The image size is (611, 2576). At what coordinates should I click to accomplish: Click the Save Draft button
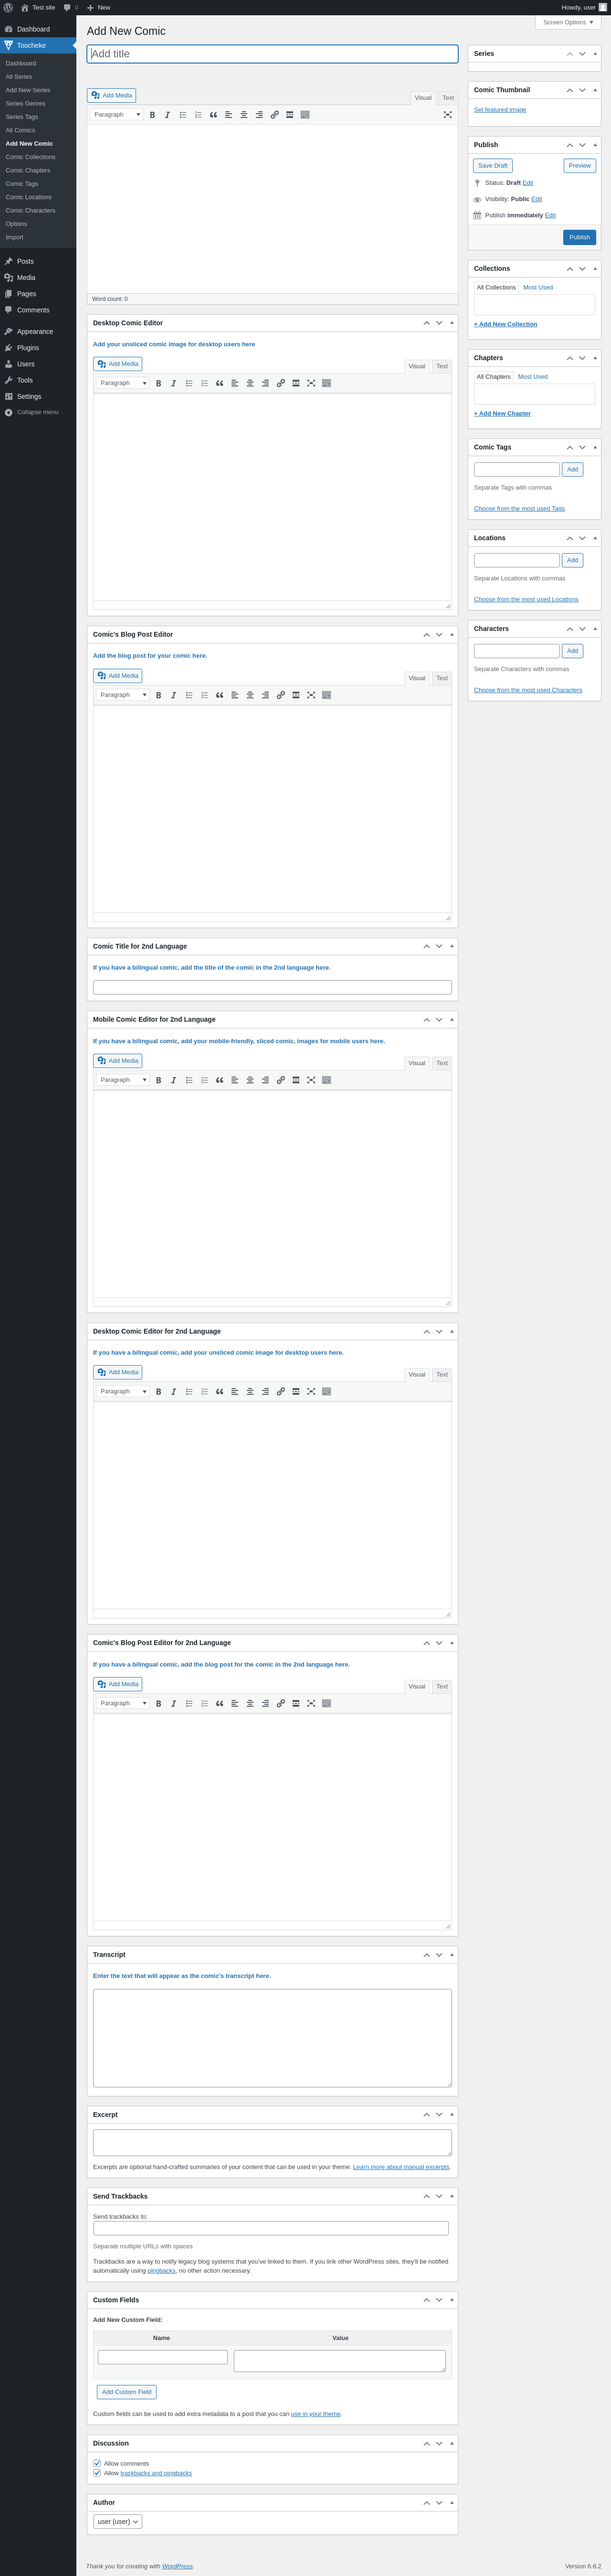tap(493, 166)
